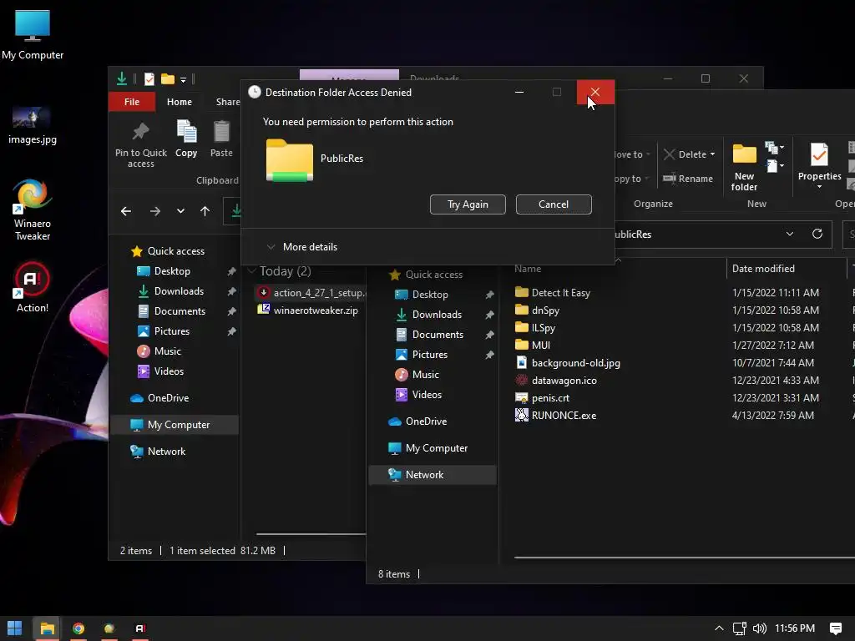Open the Delete dropdown arrow

[x=712, y=154]
